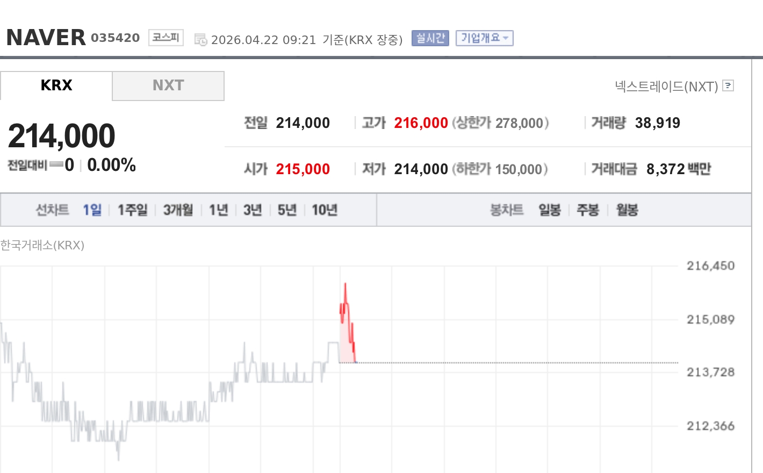Select 월봉 monthly candle chart
This screenshot has height=473, width=763.
click(626, 210)
